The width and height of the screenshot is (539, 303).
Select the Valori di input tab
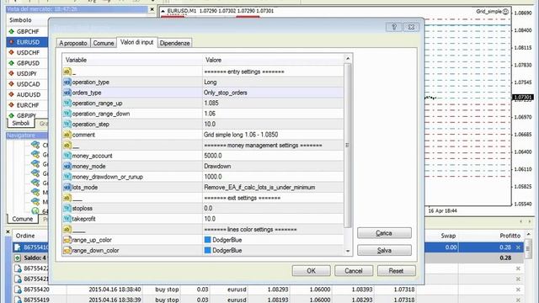pyautogui.click(x=136, y=42)
